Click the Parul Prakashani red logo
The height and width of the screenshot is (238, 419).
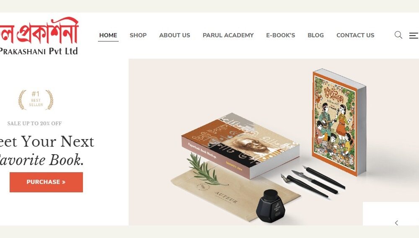click(39, 31)
